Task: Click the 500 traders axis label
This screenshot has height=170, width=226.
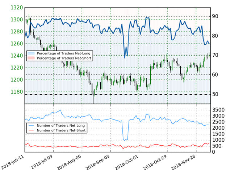Action: [x=217, y=146]
